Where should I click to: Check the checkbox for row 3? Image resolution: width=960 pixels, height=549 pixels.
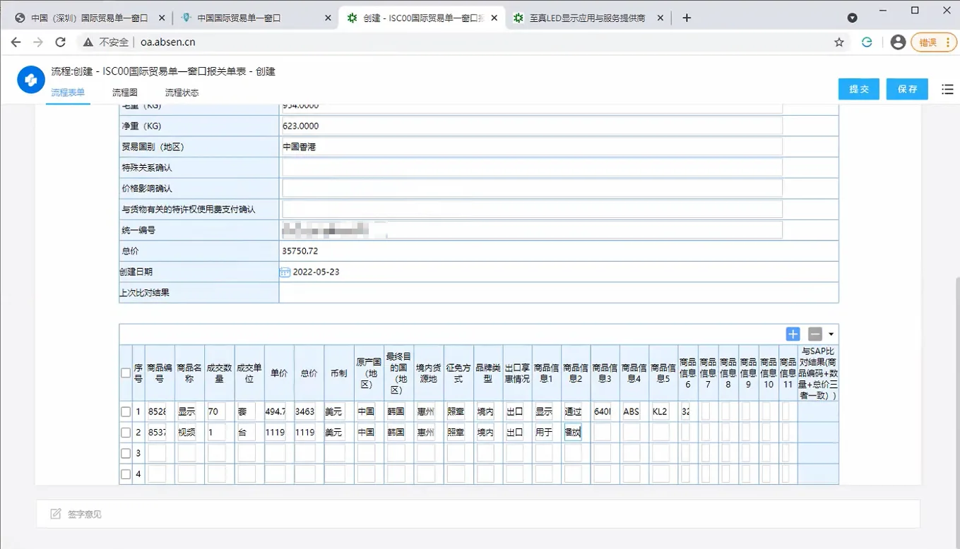coord(126,453)
